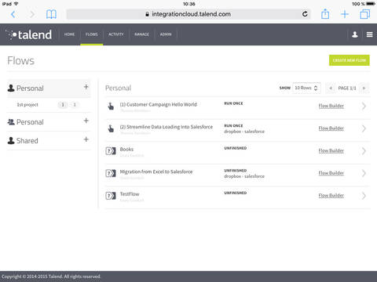The height and width of the screenshot is (282, 377).
Task: Open the TestFlow flow
Action: point(130,194)
